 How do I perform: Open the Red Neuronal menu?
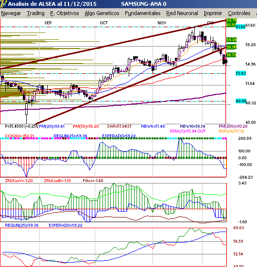(182, 13)
